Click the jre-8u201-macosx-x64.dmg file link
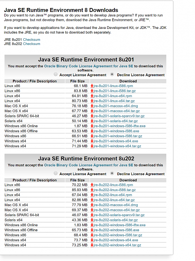The image size is (195, 261). click(116, 106)
